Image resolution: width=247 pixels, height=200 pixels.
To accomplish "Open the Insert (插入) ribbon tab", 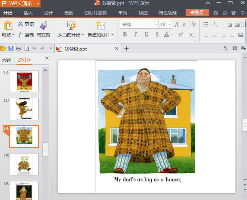I will tap(28, 13).
